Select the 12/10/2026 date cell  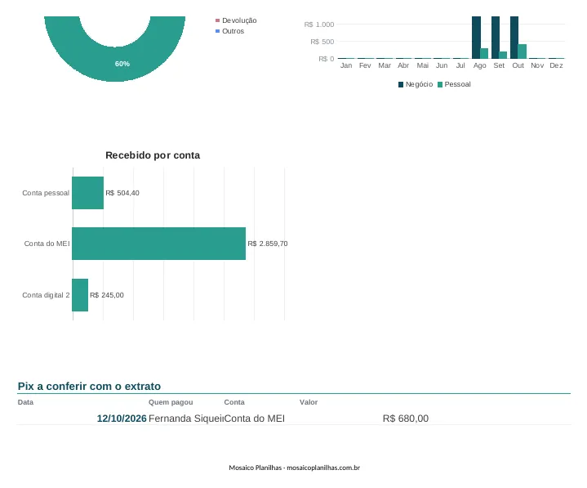[x=122, y=419]
